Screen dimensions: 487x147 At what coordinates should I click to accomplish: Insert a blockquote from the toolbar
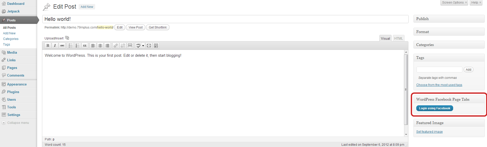tap(85, 46)
